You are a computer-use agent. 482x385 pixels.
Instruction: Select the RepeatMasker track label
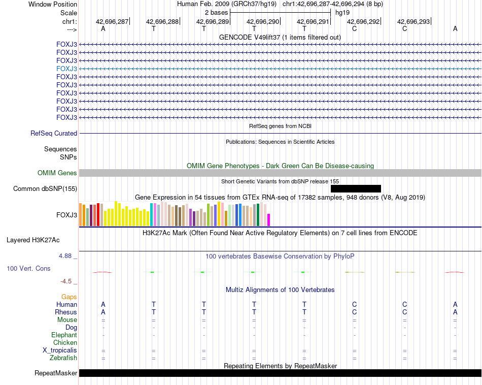pos(56,373)
